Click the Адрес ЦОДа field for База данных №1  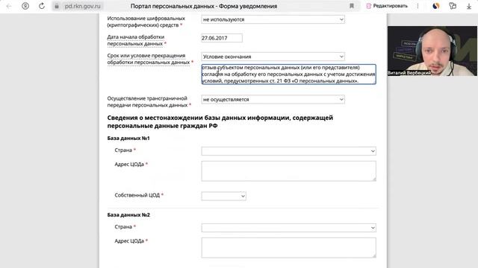(288, 171)
